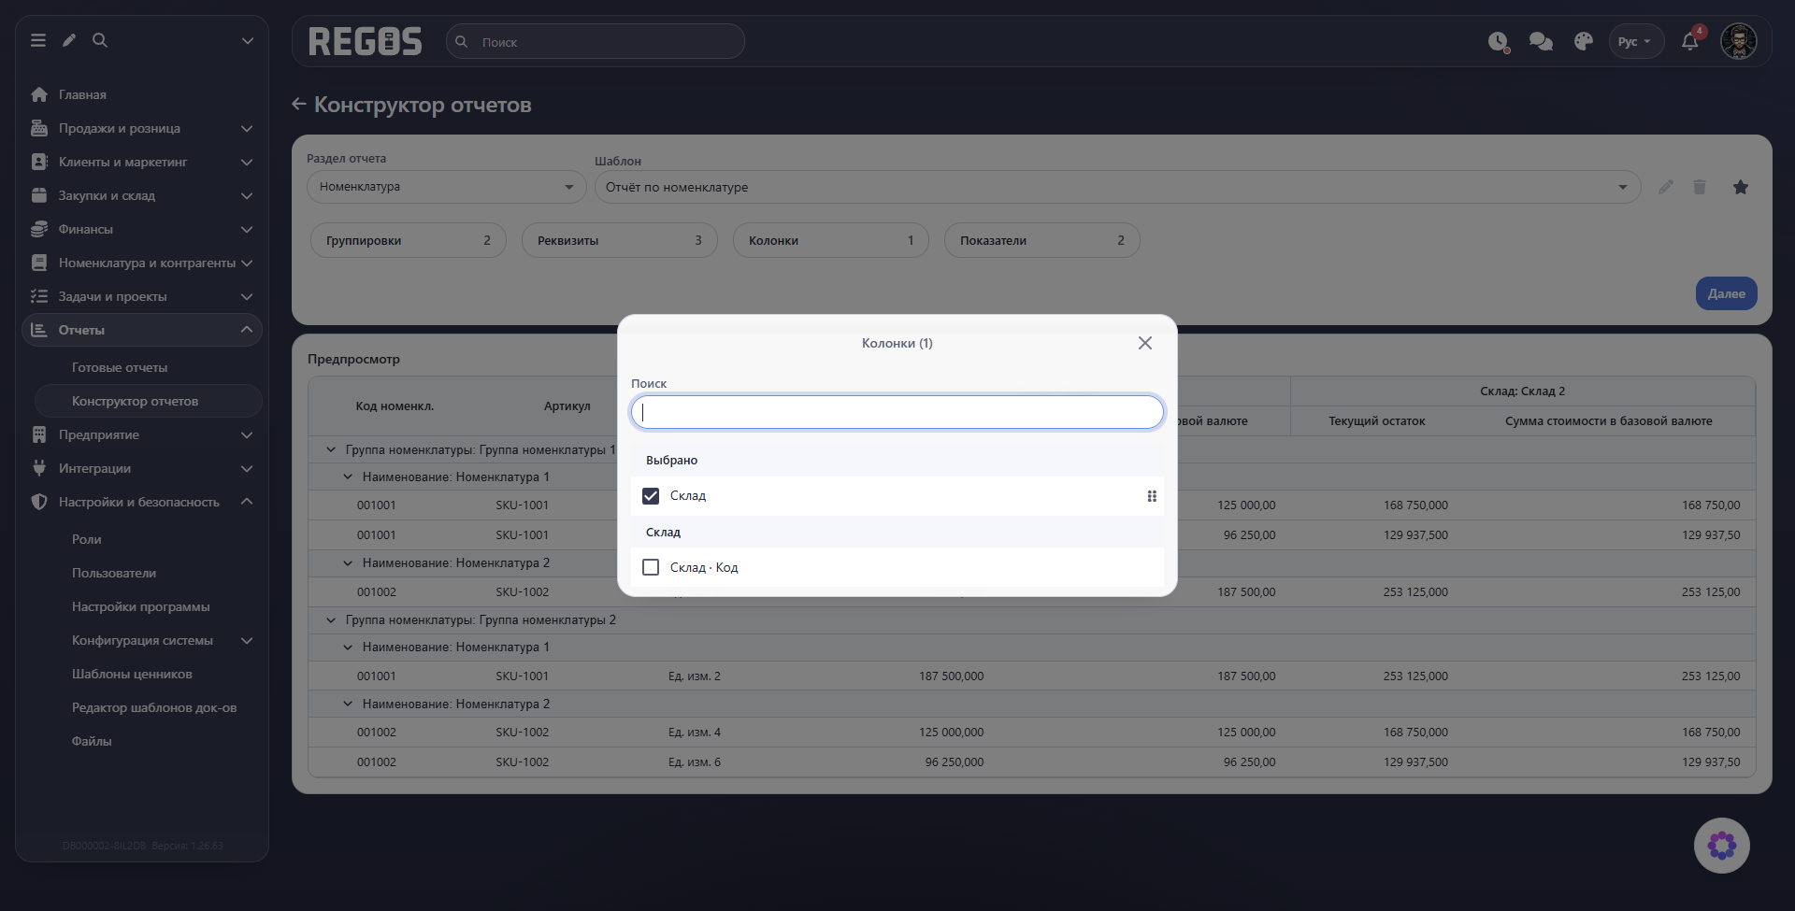Go back using arrow beside Конструктор отчетов

click(x=299, y=104)
